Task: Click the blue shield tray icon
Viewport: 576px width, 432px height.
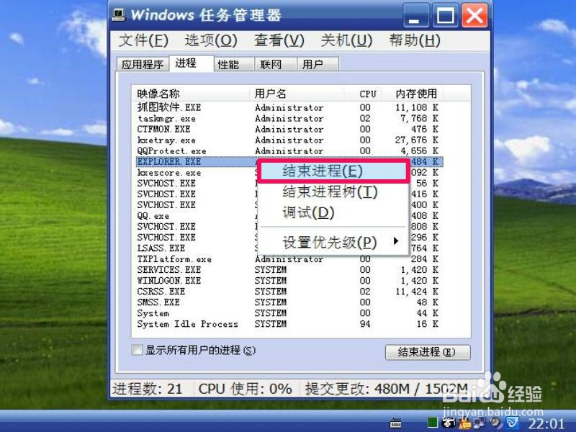Action: pyautogui.click(x=511, y=424)
